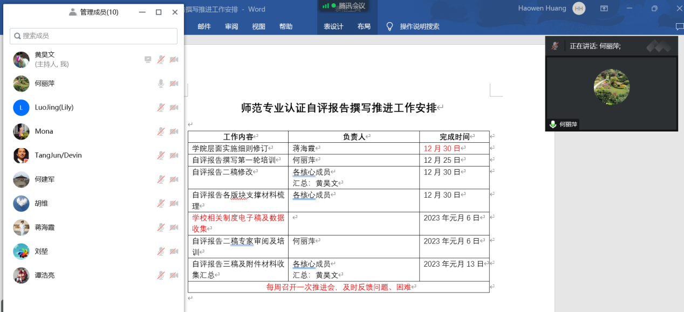Click the 操作说明搜索 tell-me search box
The image size is (684, 312).
pyautogui.click(x=419, y=26)
